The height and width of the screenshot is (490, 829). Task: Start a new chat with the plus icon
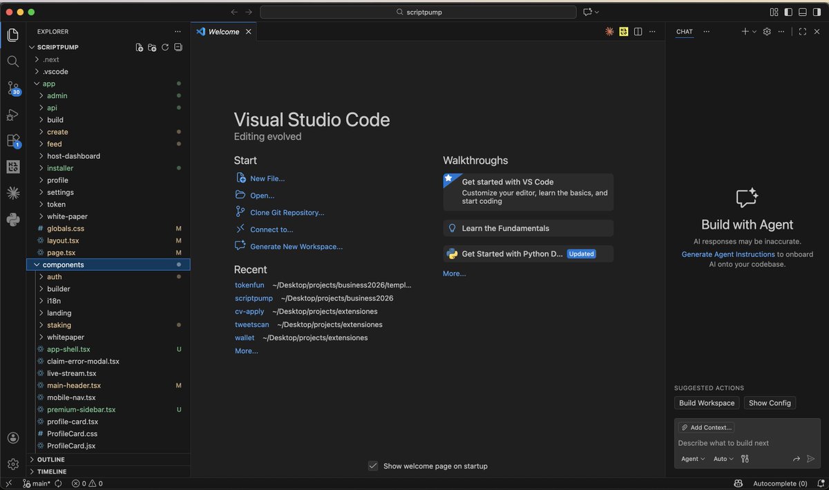coord(745,32)
